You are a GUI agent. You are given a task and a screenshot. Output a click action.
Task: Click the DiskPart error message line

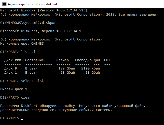73,106
